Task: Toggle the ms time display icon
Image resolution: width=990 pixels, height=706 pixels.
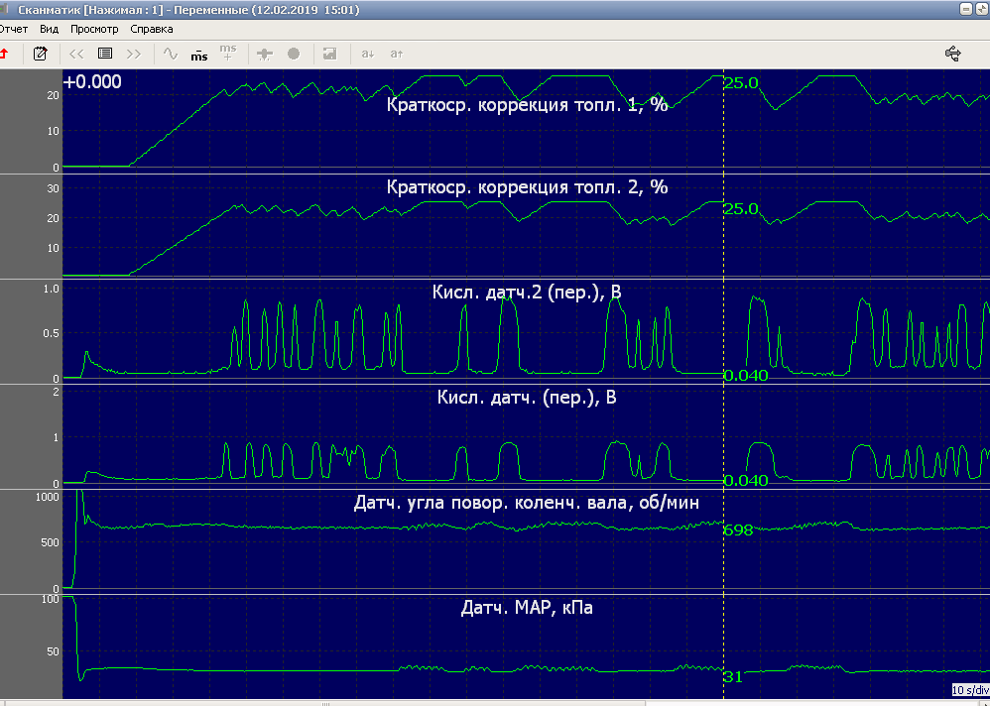Action: click(x=199, y=54)
